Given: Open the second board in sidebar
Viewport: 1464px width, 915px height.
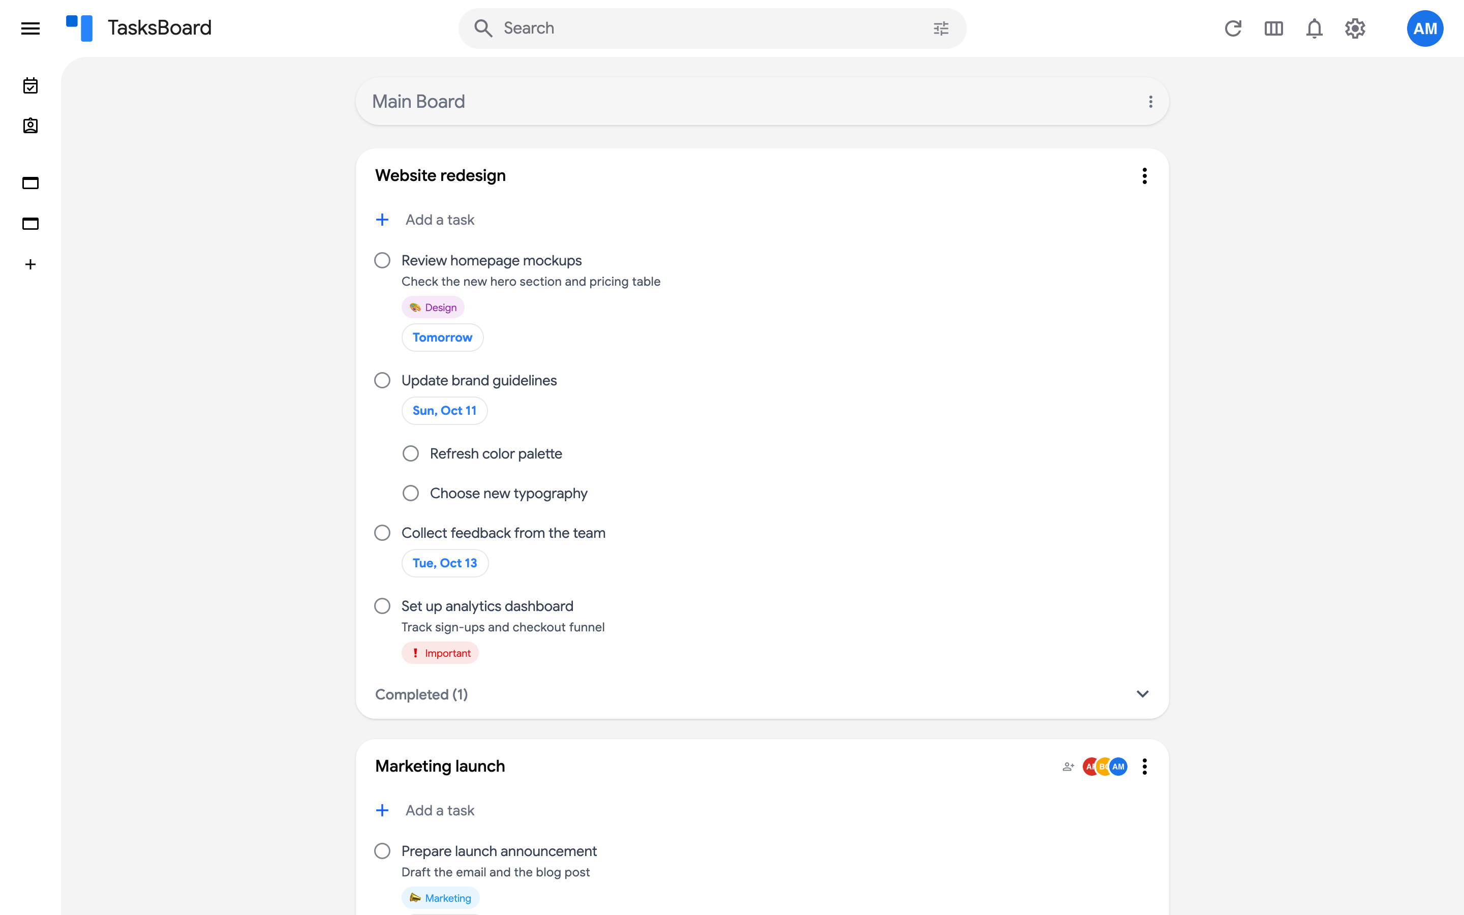Looking at the screenshot, I should click(30, 223).
